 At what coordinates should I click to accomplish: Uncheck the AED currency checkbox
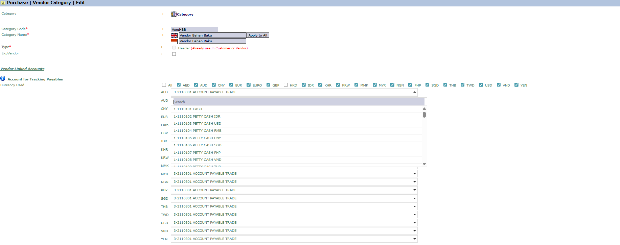[x=179, y=85]
